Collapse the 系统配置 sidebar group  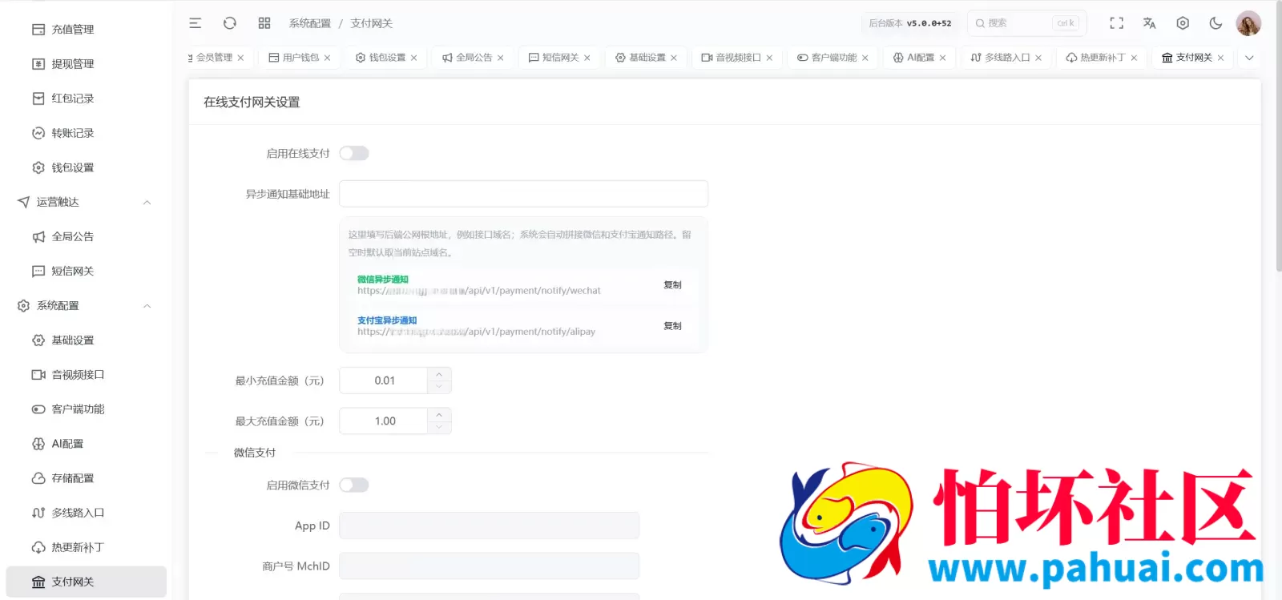(86, 306)
